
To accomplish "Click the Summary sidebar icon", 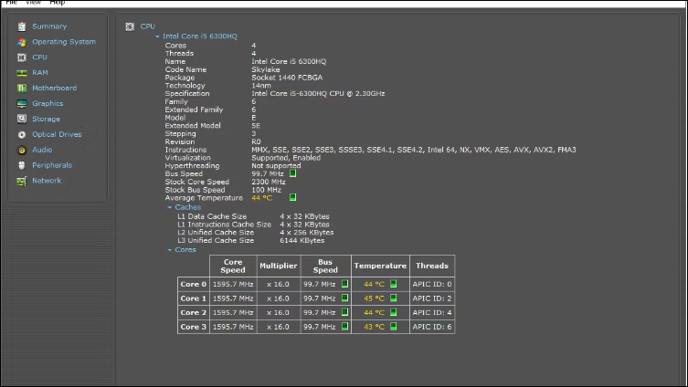I will (22, 26).
